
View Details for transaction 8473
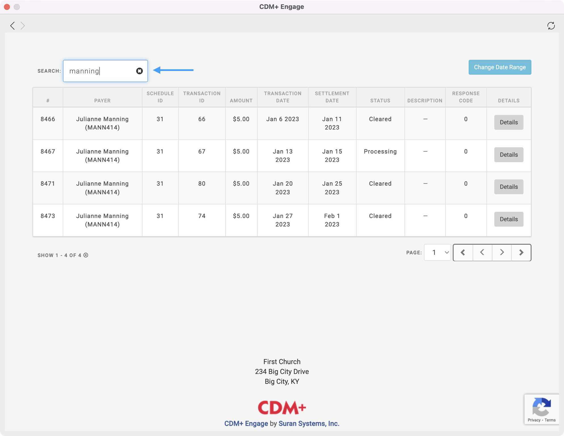pyautogui.click(x=508, y=219)
